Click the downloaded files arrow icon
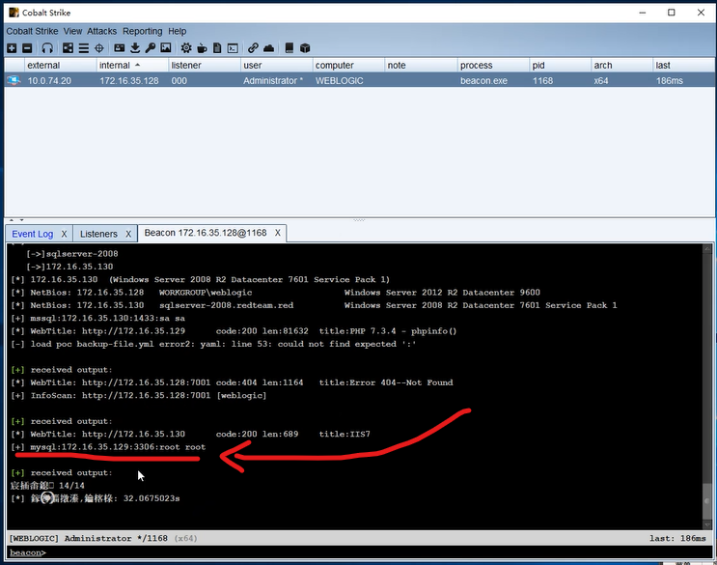Screen dimensions: 717x565 tap(135, 48)
